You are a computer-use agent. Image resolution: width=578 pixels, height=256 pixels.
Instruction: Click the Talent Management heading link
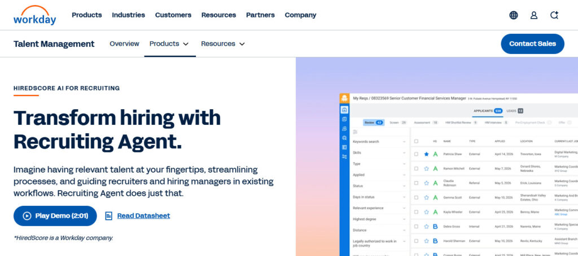[x=54, y=44]
